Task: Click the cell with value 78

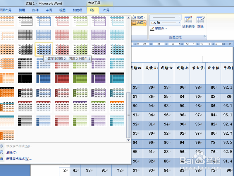Action: click(214, 144)
